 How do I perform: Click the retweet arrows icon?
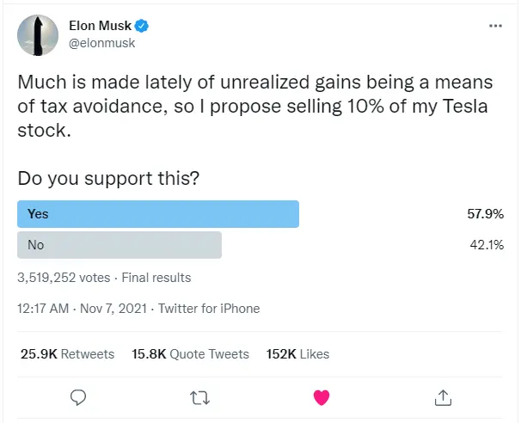pos(199,397)
